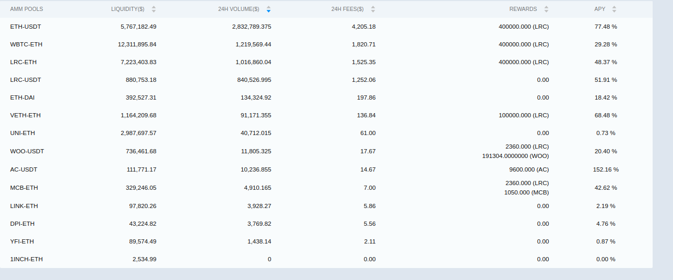Open the WOO-USDT pool
The height and width of the screenshot is (280, 673).
point(27,151)
